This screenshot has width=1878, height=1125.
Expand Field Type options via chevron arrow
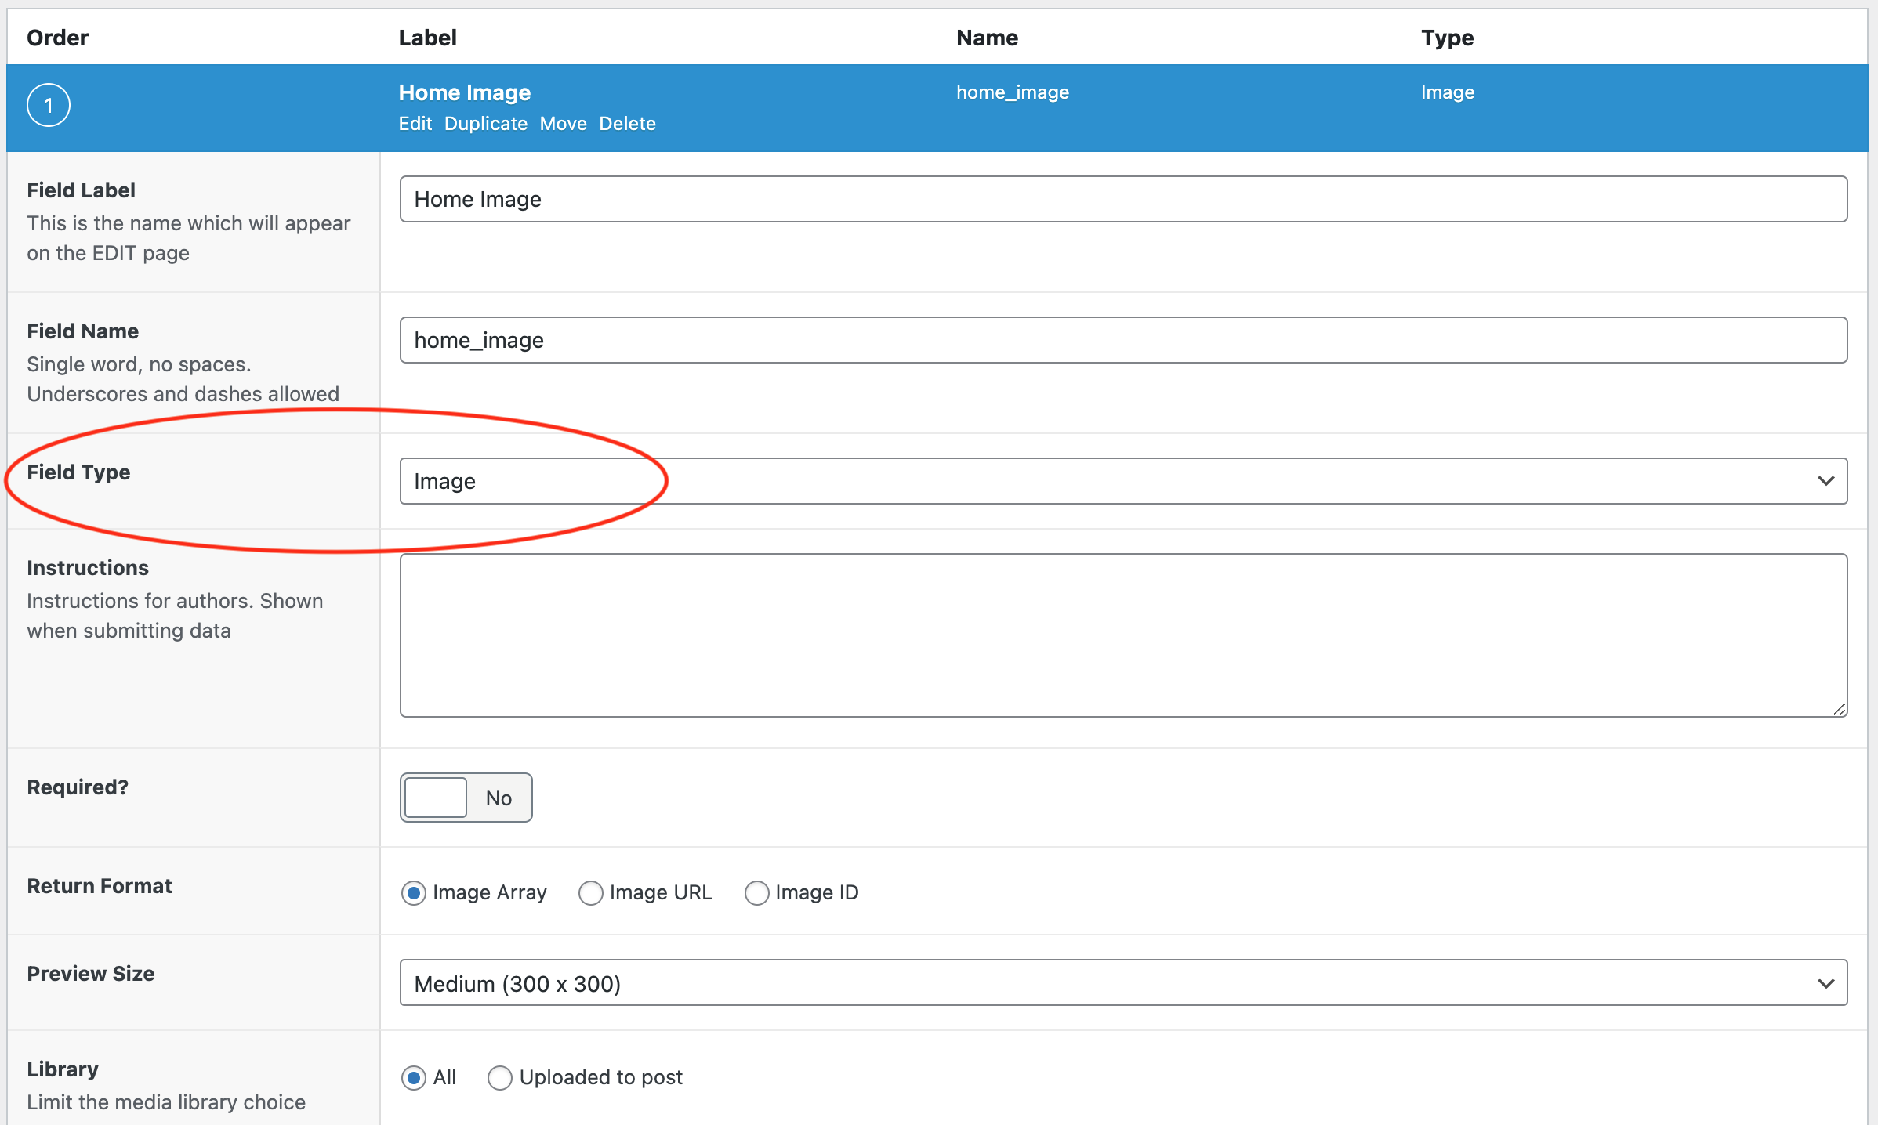pyautogui.click(x=1825, y=480)
